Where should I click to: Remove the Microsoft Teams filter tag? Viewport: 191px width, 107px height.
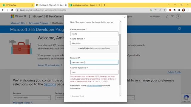click(32, 103)
